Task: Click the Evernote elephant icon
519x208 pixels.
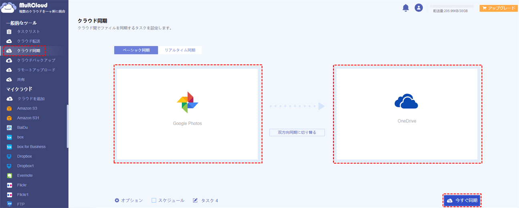Action: pyautogui.click(x=9, y=176)
